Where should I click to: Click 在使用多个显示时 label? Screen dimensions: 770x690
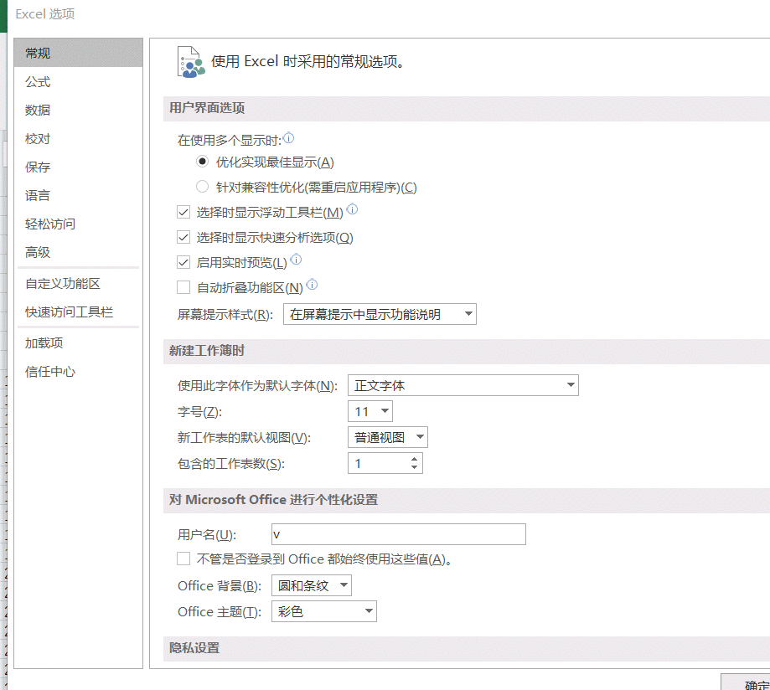[230, 141]
